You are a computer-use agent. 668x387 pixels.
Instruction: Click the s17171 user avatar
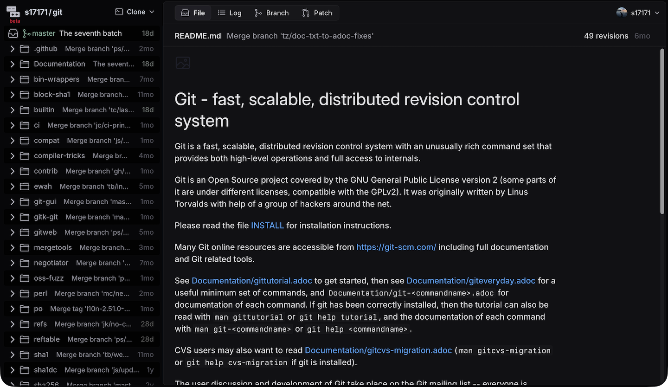[x=622, y=13]
